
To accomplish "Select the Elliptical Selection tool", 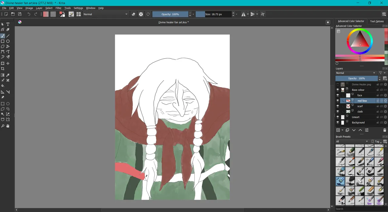I will (x=8, y=104).
